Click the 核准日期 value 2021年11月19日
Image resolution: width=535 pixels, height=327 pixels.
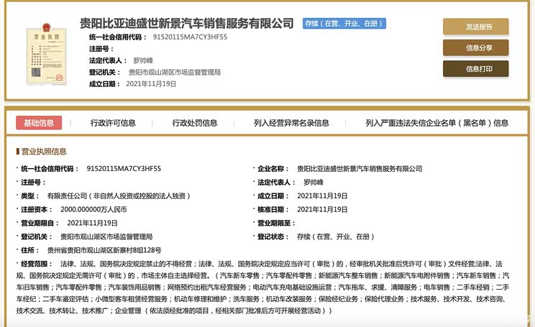322,209
